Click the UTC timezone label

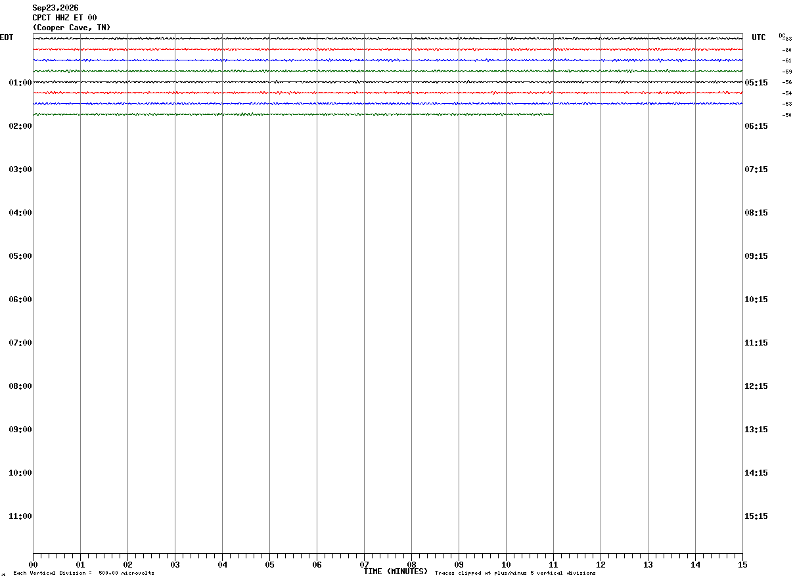point(759,37)
